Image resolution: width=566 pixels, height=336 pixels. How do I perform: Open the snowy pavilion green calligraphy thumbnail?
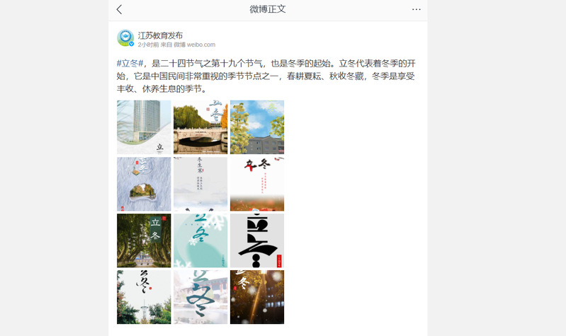click(x=200, y=297)
